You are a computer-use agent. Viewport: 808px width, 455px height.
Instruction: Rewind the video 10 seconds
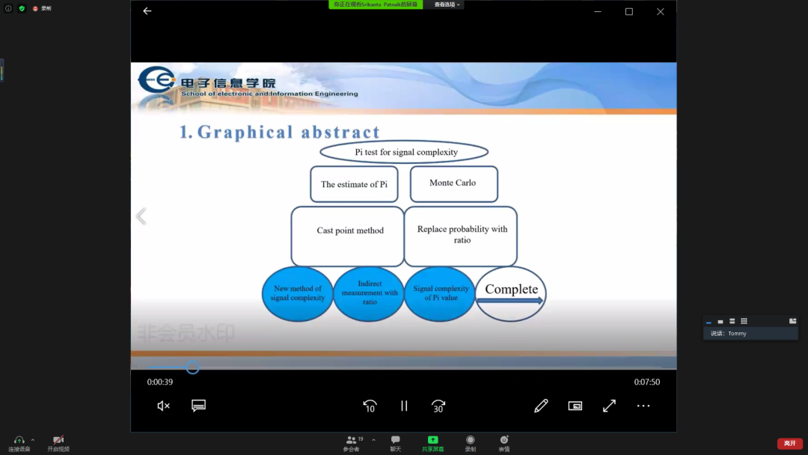coord(370,406)
